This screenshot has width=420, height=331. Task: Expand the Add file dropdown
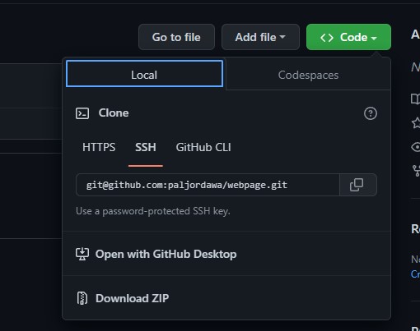(260, 37)
